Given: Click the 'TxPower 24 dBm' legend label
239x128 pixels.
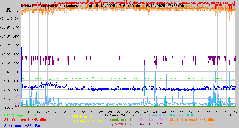Looking at the screenshot, I should click(119, 115).
